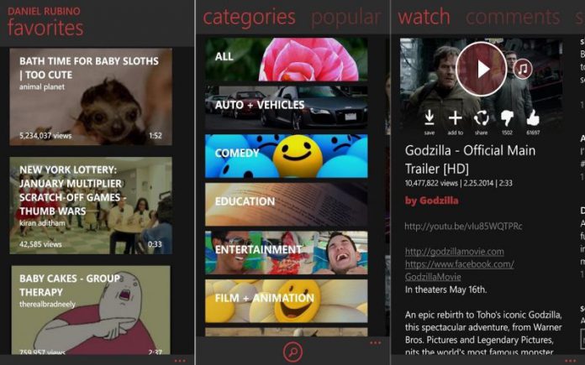Open Baby Cakes Group Therapy video
This screenshot has width=585, height=365.
(91, 310)
